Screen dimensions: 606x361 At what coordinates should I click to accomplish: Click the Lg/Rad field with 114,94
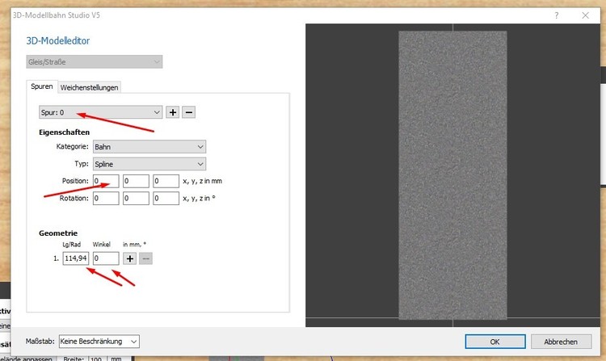click(x=76, y=258)
